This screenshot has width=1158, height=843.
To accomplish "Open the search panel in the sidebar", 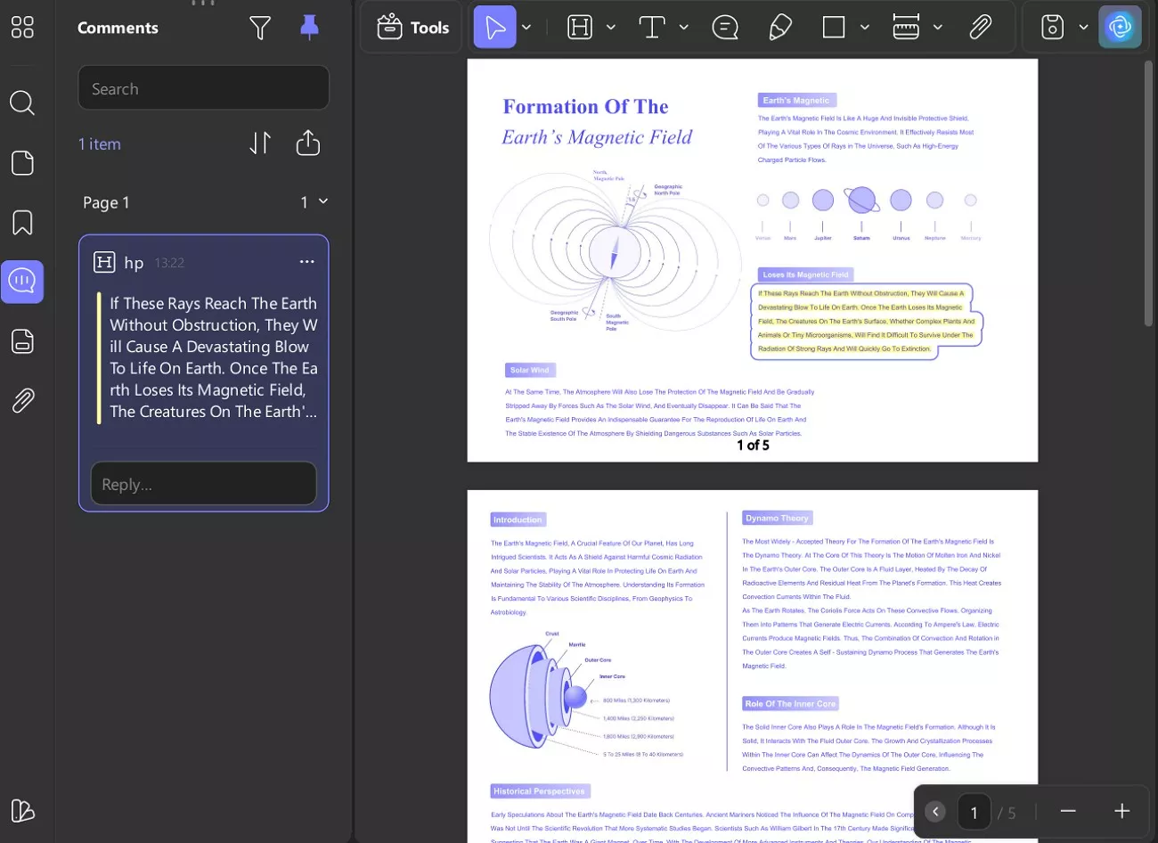I will click(23, 103).
